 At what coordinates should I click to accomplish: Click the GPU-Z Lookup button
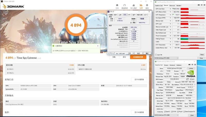[191, 69]
